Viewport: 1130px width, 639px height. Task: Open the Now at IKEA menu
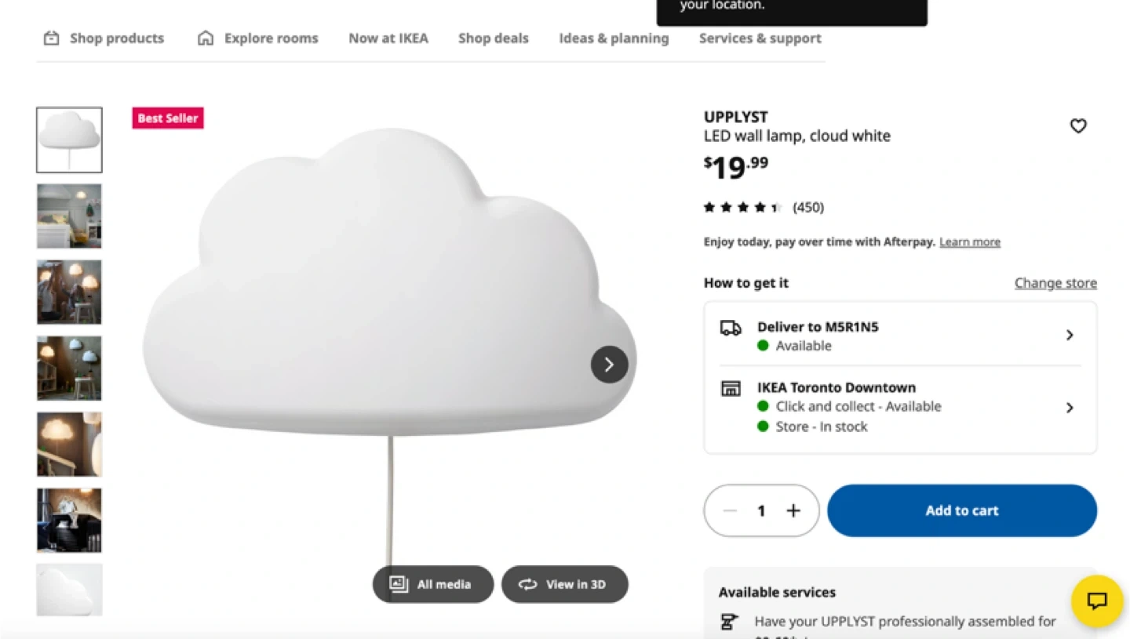388,38
